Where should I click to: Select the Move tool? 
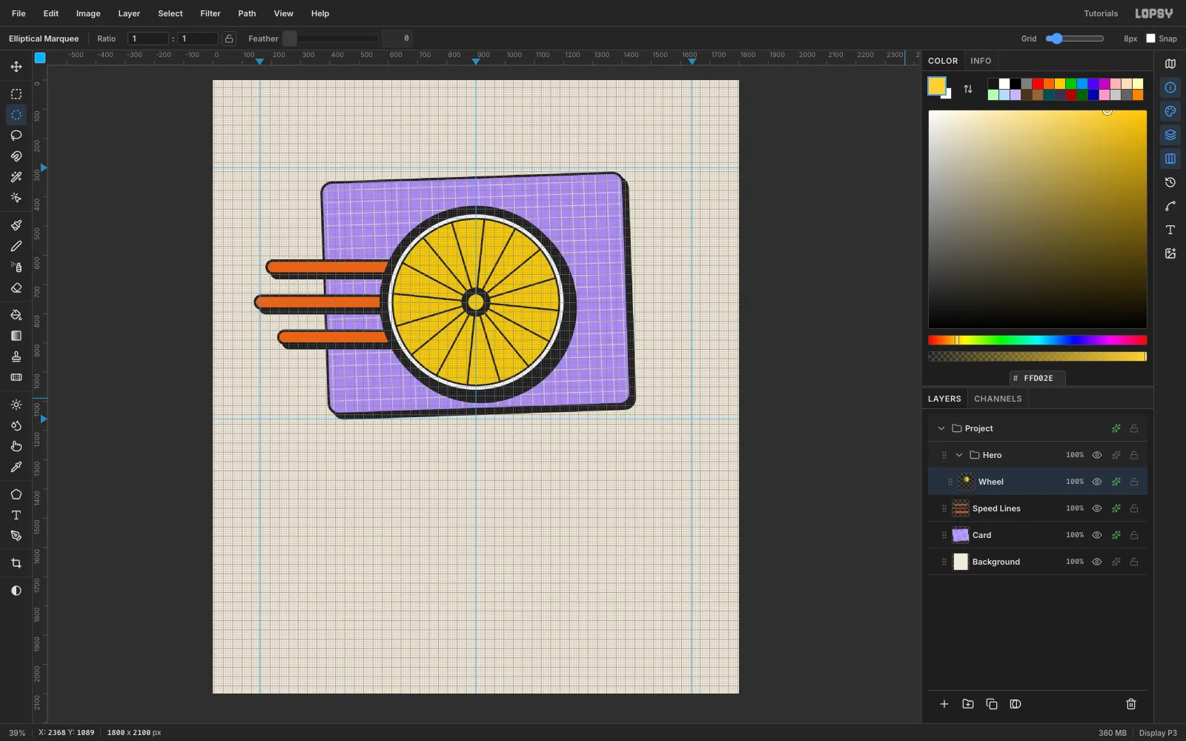pos(16,67)
